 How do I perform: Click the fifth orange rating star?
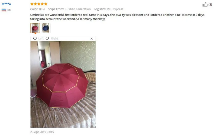click(46, 4)
